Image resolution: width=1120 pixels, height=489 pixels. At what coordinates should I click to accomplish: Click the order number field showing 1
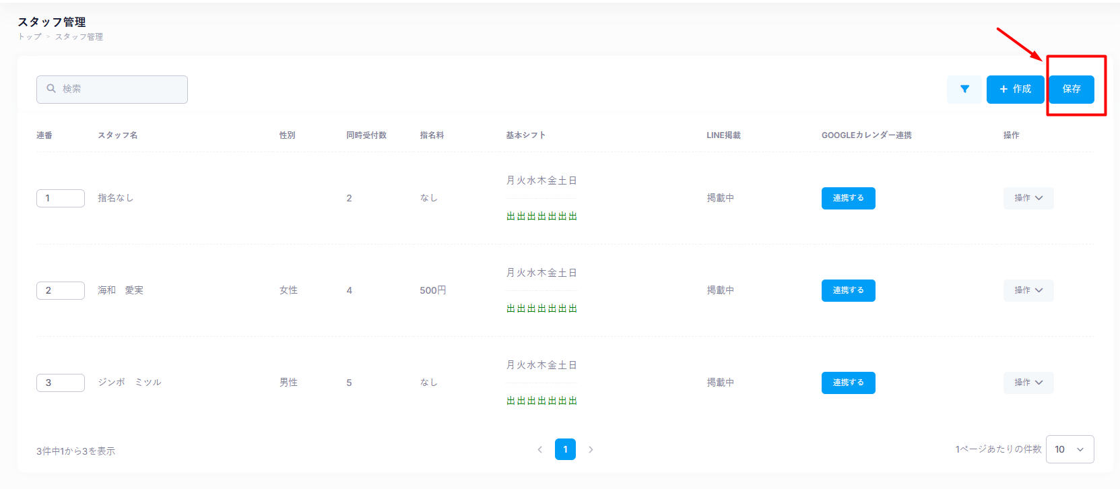click(60, 198)
